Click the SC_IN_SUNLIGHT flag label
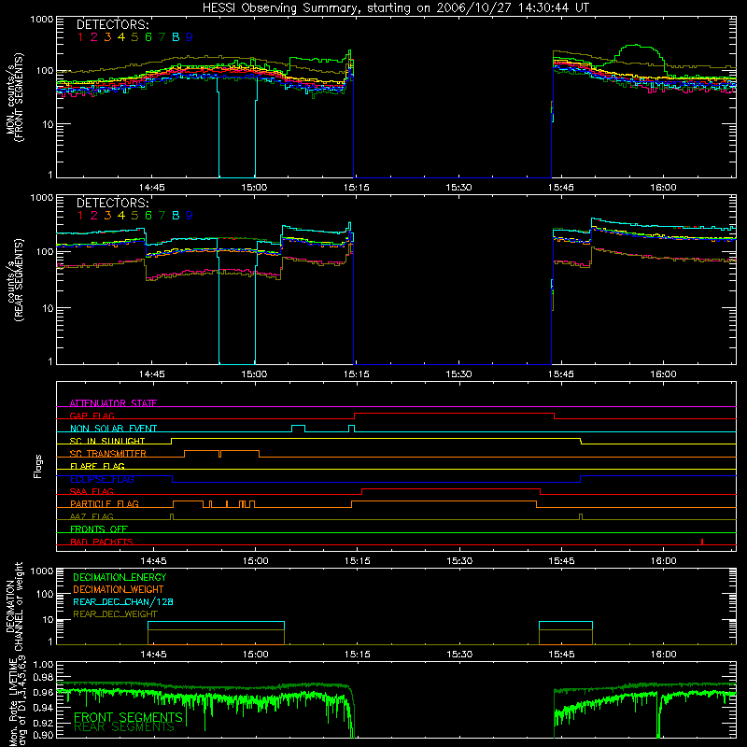The width and height of the screenshot is (747, 747). (107, 441)
